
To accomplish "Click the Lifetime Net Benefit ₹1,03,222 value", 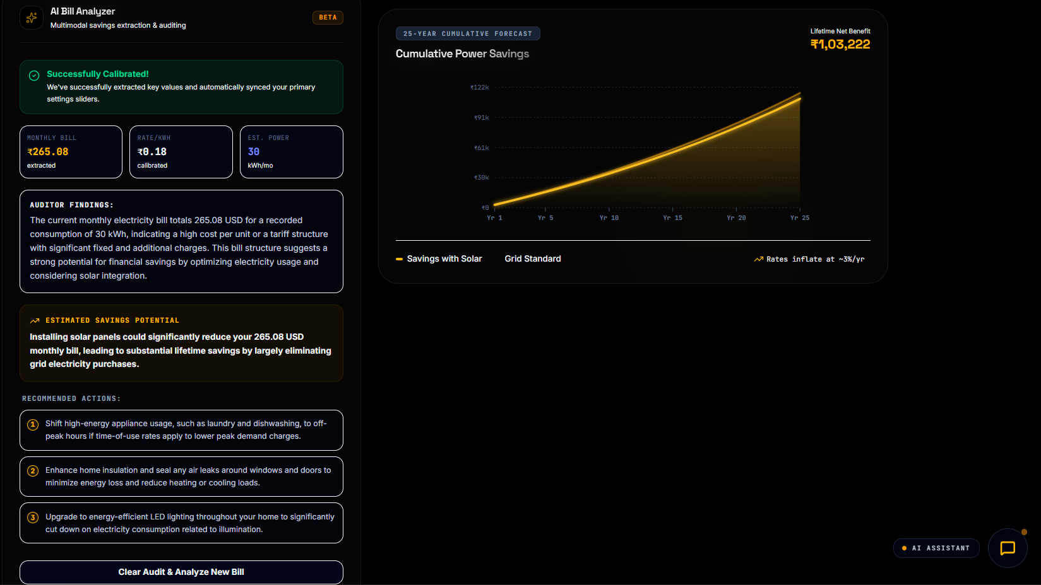I will coord(840,45).
